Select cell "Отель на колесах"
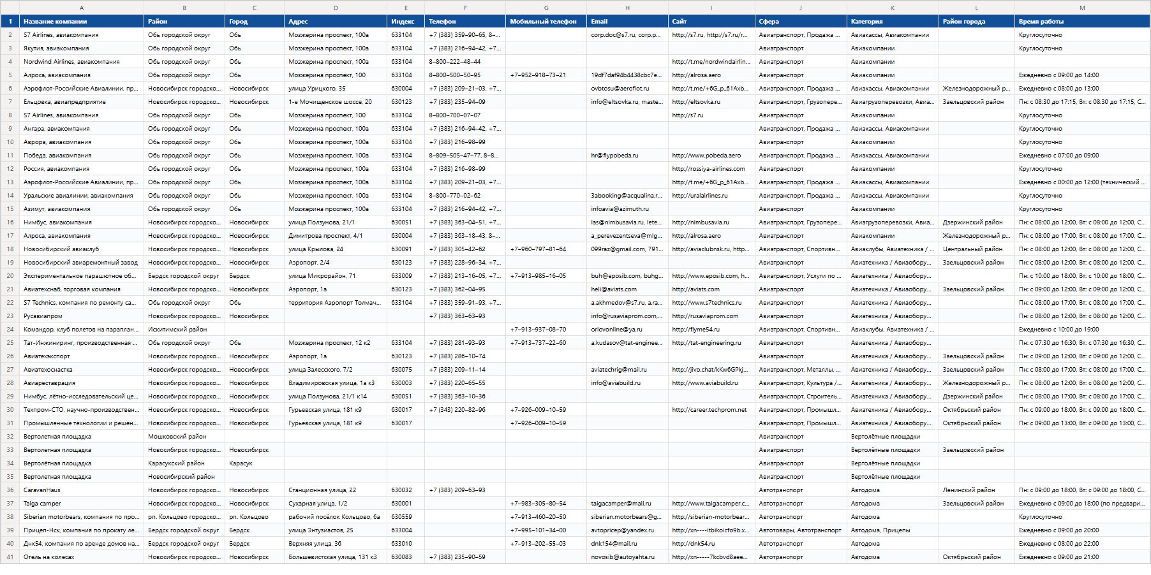This screenshot has width=1151, height=575. click(x=82, y=557)
